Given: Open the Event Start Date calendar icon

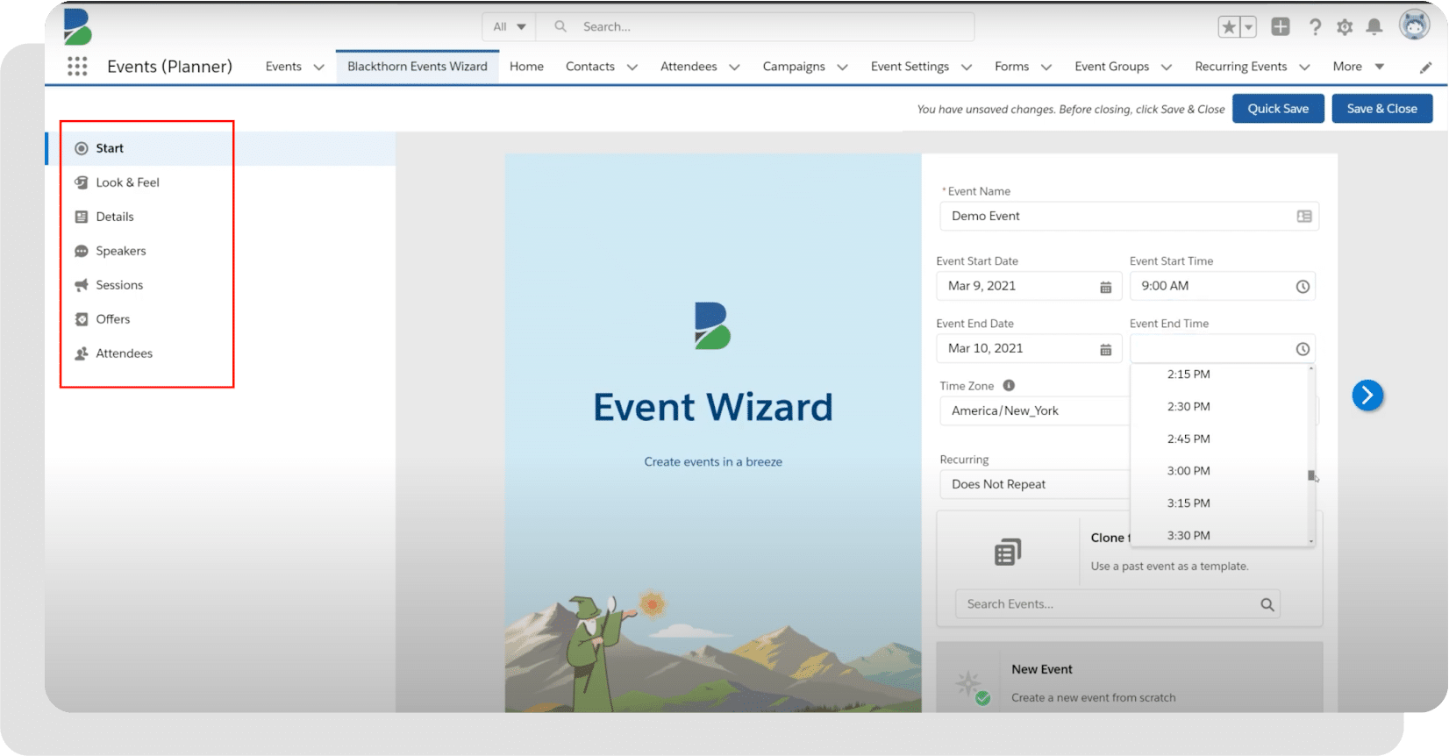Looking at the screenshot, I should [1106, 287].
